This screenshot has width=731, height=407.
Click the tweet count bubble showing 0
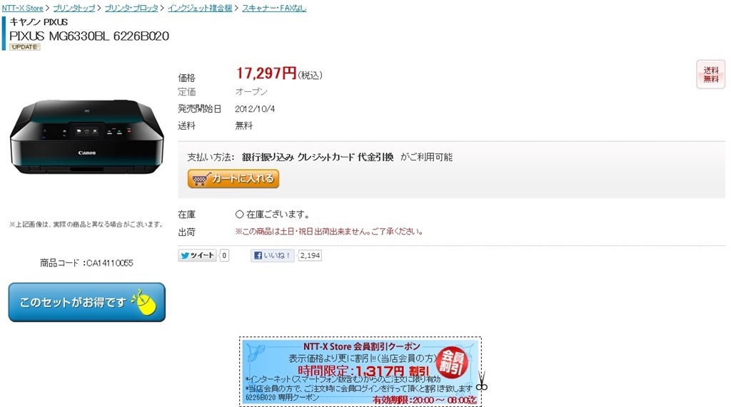pos(224,255)
